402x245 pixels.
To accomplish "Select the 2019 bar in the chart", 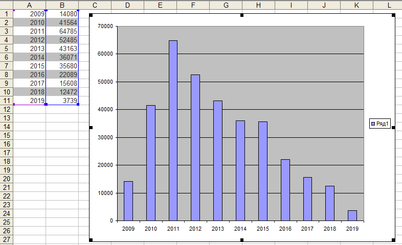I will (x=352, y=215).
